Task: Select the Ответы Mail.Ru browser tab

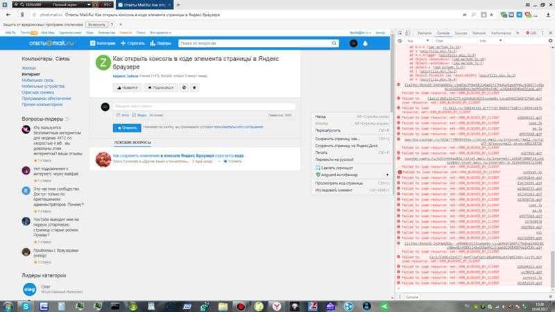Action: tap(144, 5)
